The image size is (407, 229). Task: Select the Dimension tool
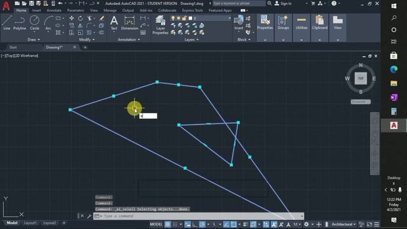coord(130,23)
